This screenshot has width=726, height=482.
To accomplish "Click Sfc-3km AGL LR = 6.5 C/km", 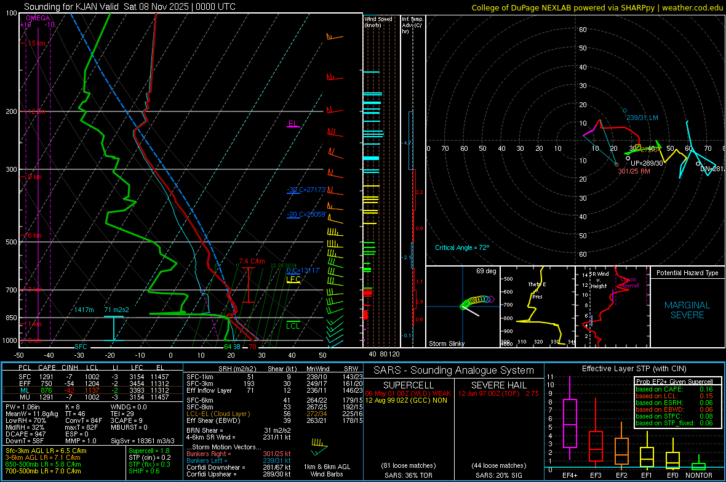I will (x=46, y=451).
